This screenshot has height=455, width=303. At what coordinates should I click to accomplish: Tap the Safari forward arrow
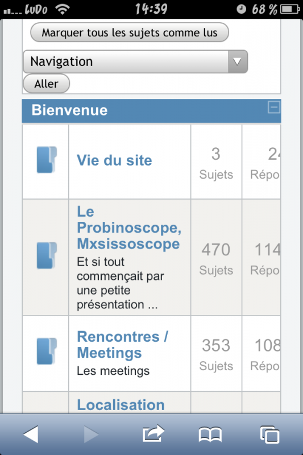91,435
